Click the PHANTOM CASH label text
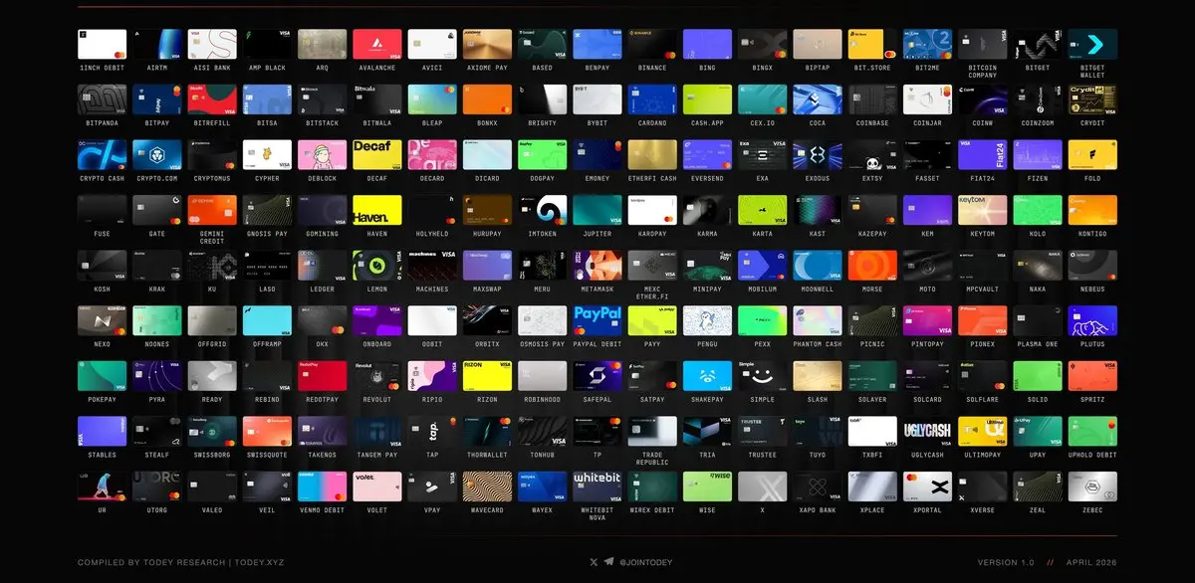The image size is (1195, 583). tap(818, 344)
